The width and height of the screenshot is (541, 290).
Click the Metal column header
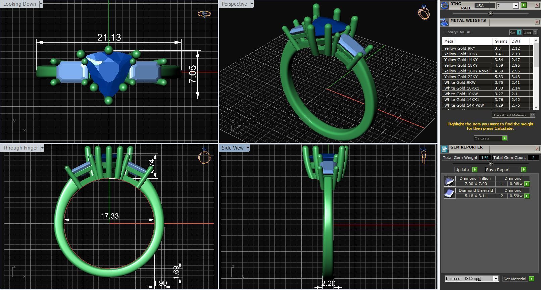467,41
